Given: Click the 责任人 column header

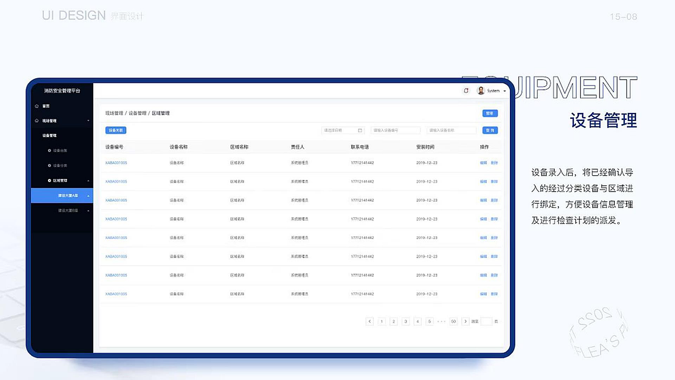Looking at the screenshot, I should coord(297,147).
